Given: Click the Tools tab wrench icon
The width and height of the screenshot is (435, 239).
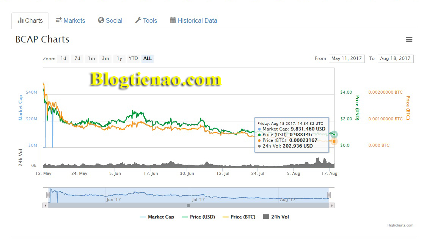Looking at the screenshot, I should pos(138,20).
